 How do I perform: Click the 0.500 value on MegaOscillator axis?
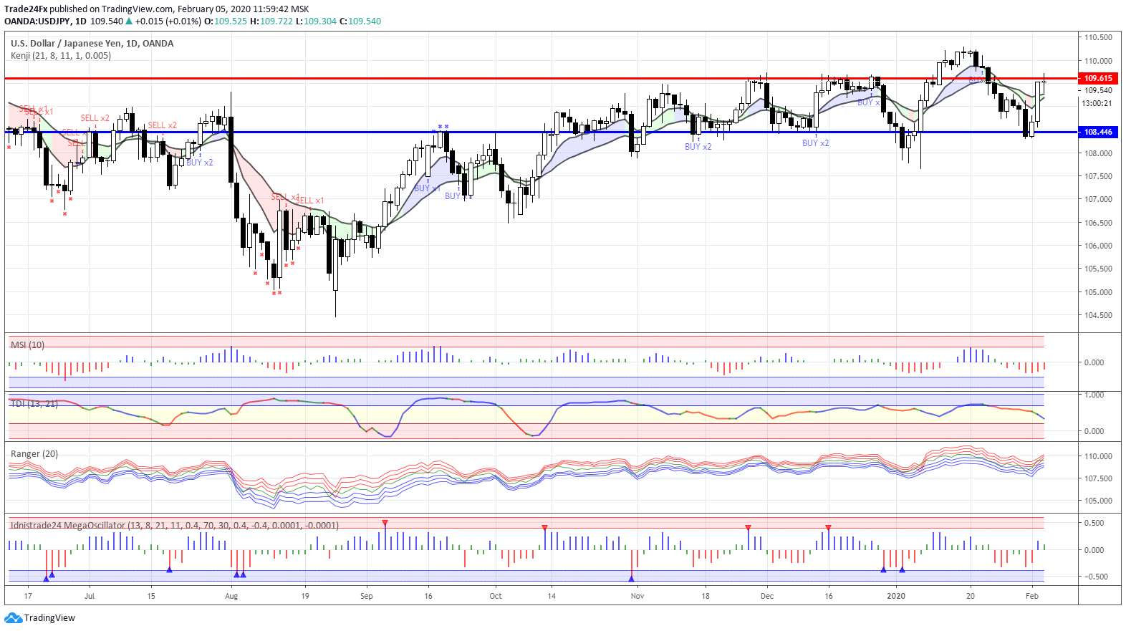point(1094,523)
